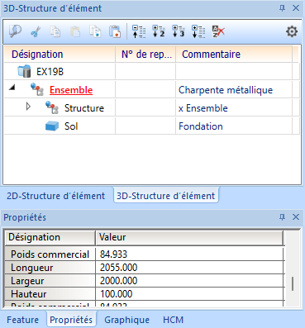Open the HCM tab
The height and width of the screenshot is (328, 305).
[x=173, y=320]
